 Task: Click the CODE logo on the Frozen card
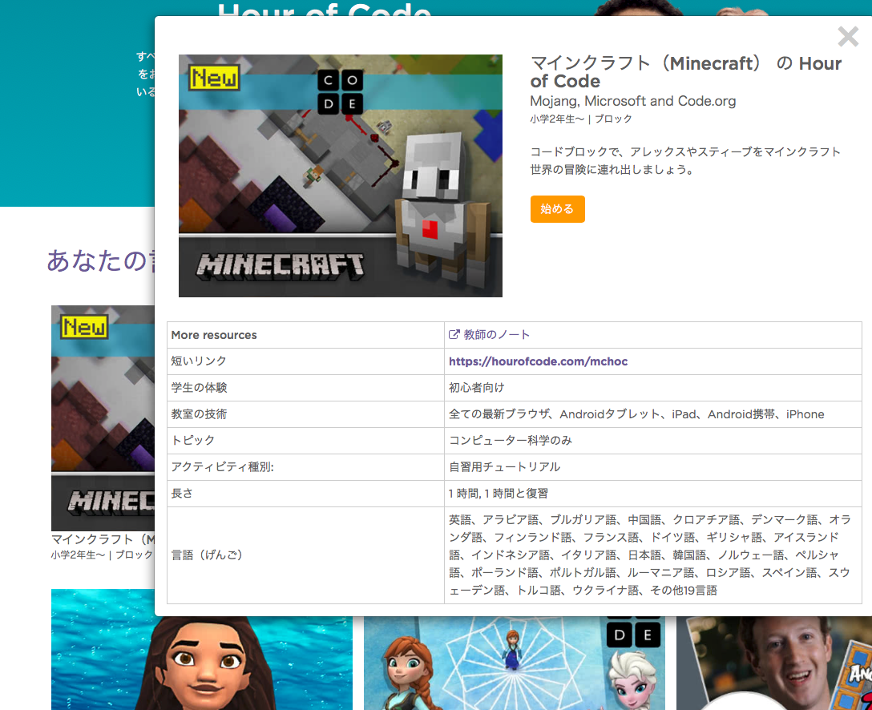[x=633, y=632]
